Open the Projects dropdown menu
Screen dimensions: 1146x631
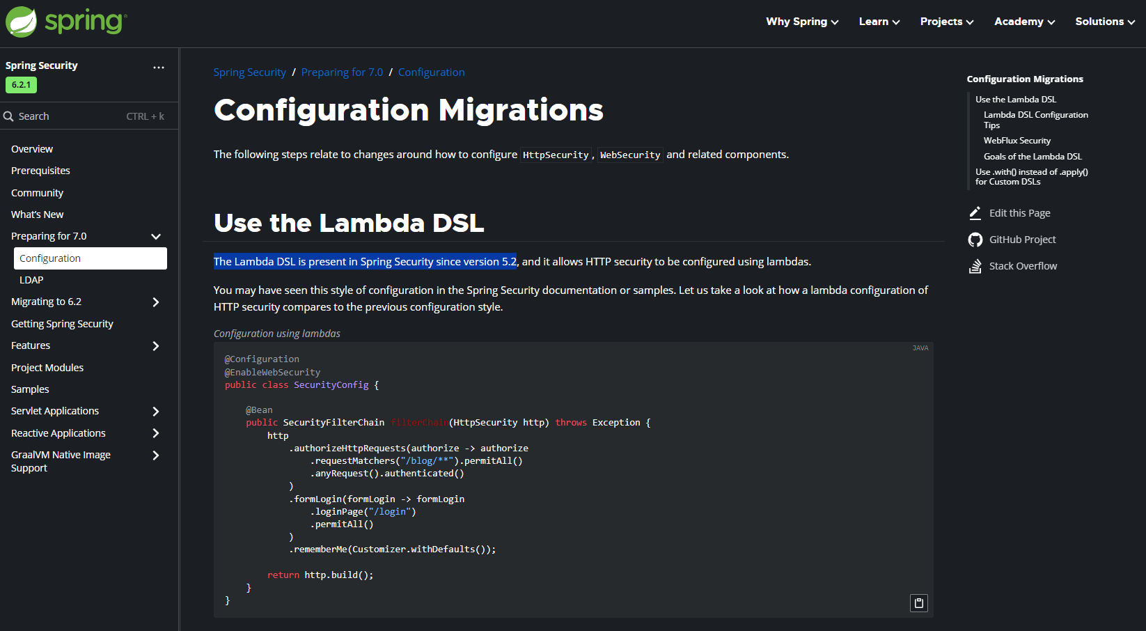tap(947, 22)
